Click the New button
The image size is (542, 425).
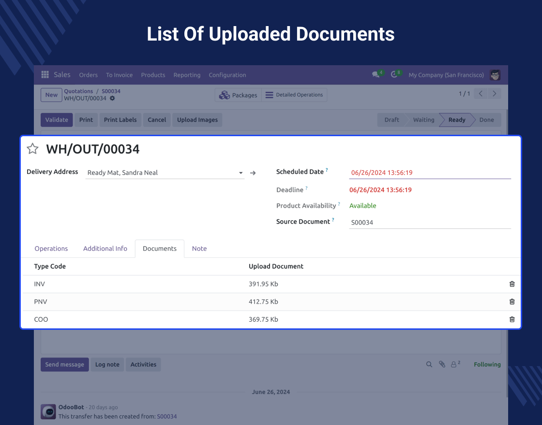tap(51, 95)
